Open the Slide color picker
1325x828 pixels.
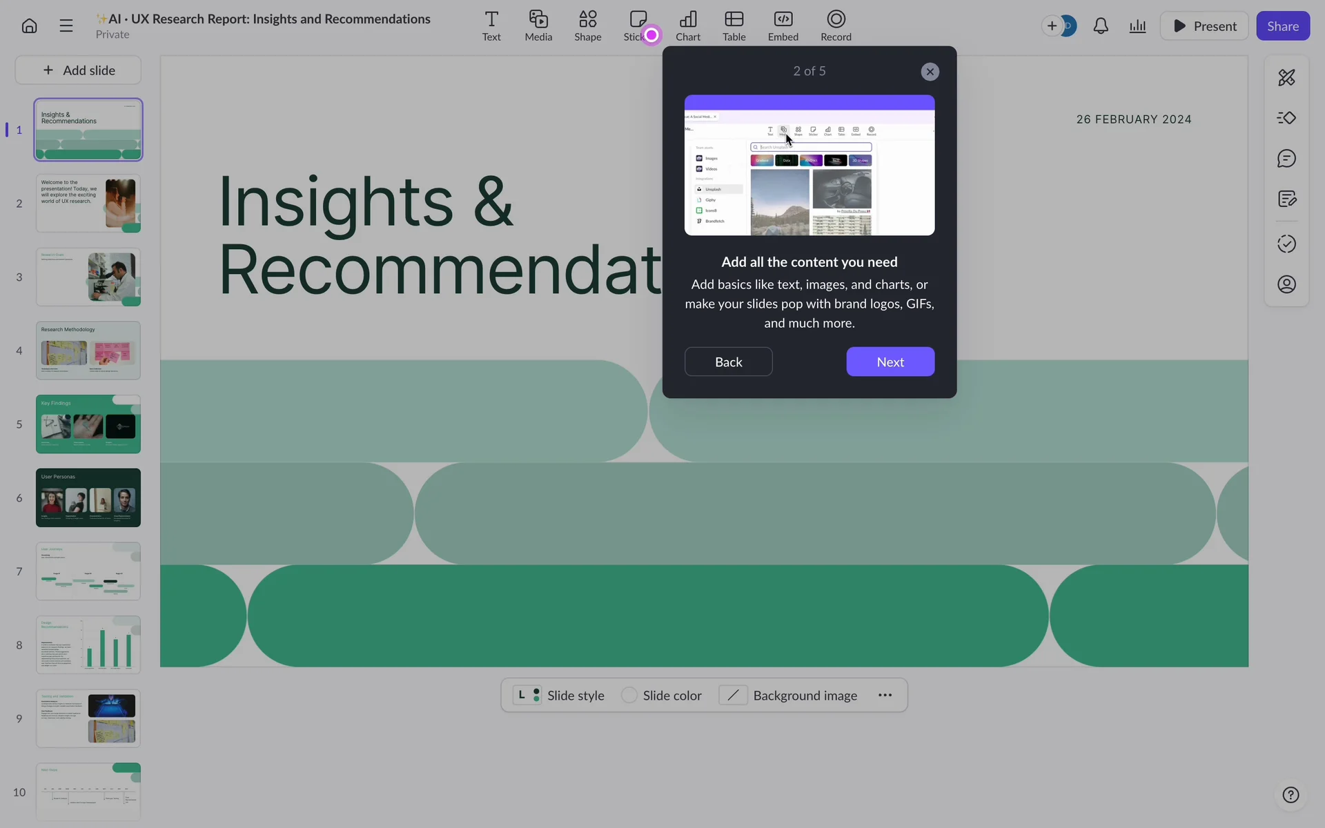[661, 696]
